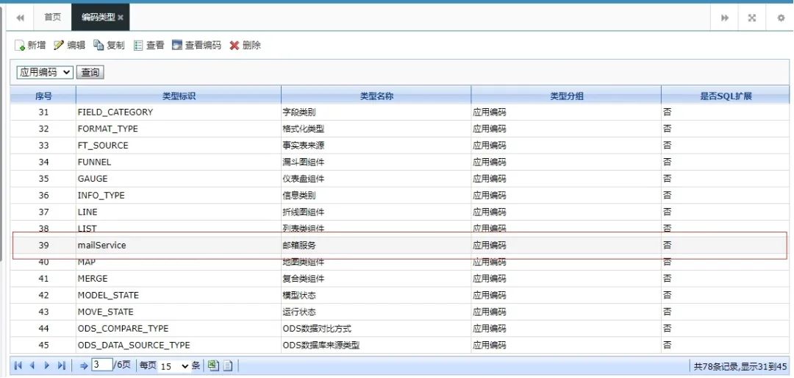The width and height of the screenshot is (794, 378).
Task: Open the rows-per-page 15 dropdown
Action: [174, 365]
